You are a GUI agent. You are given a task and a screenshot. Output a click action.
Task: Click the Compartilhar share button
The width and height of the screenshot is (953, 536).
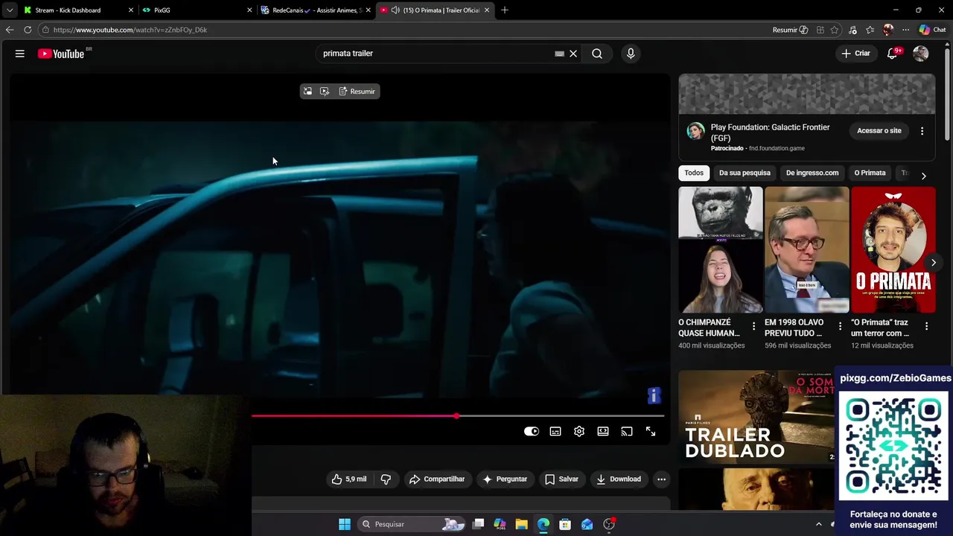point(437,479)
